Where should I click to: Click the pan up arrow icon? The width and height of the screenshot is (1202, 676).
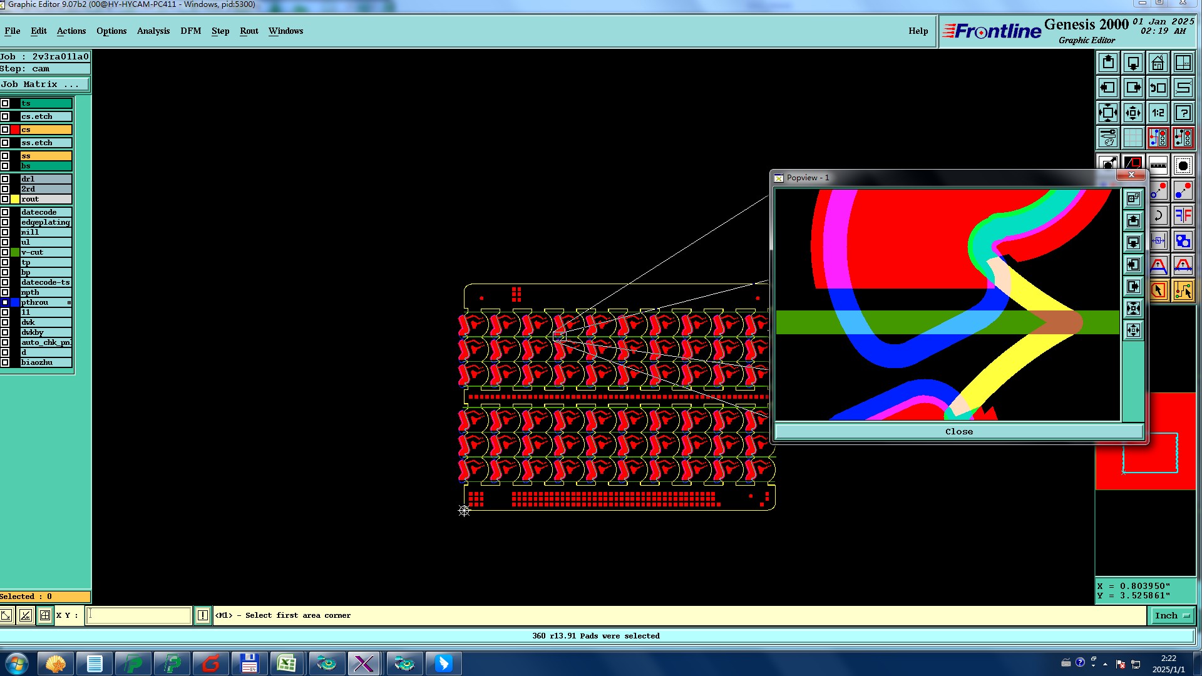click(x=1108, y=63)
